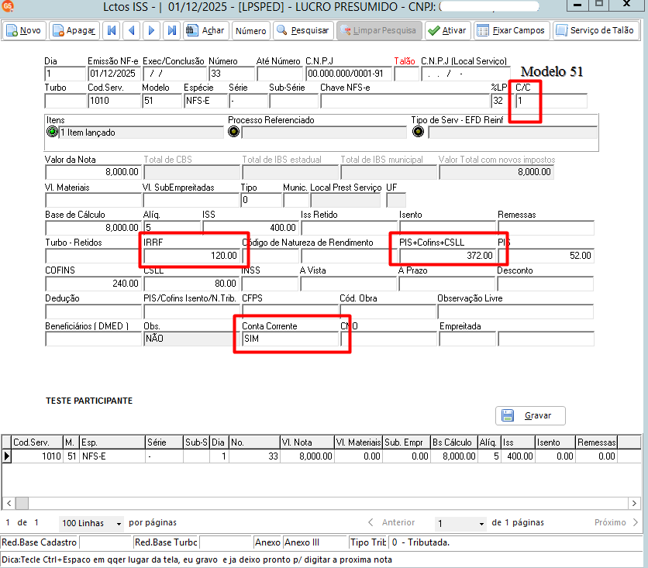Click Anexo III status bar entry
648x568 pixels.
(x=314, y=542)
